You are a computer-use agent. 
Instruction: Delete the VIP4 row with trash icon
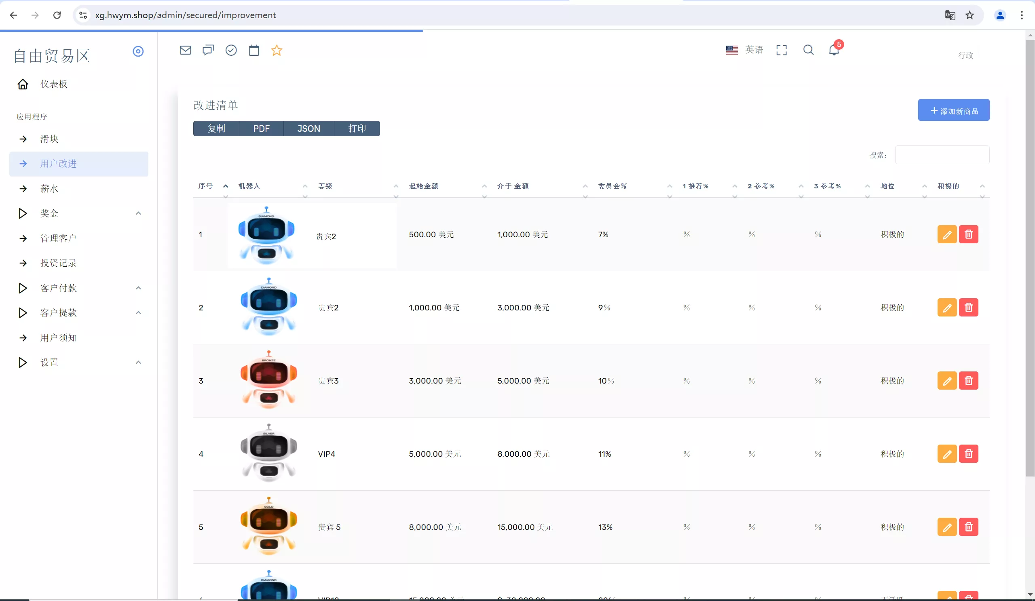click(968, 453)
